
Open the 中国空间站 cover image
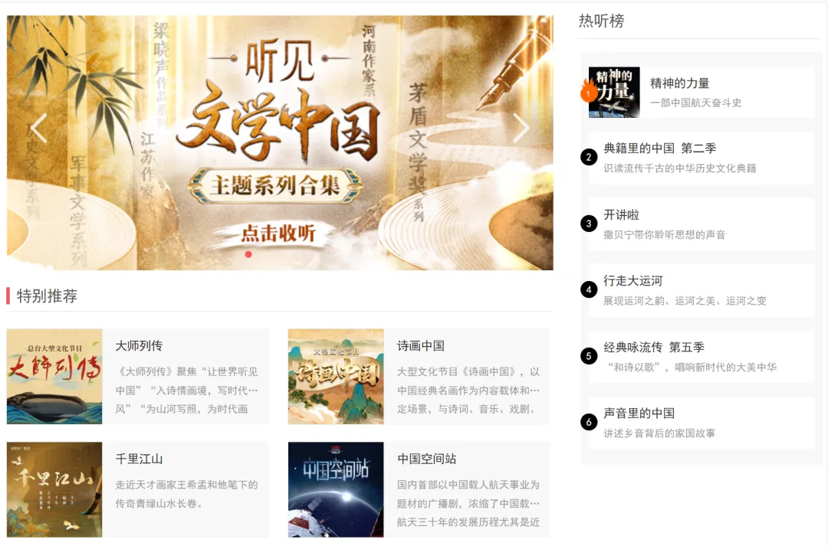(x=336, y=489)
